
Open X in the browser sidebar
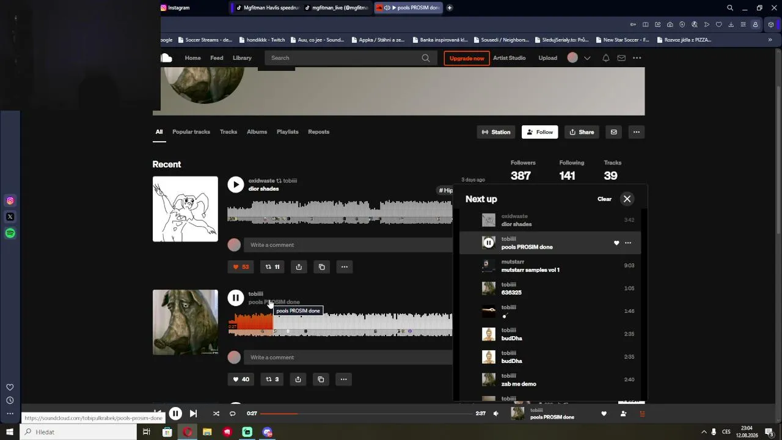click(x=10, y=217)
